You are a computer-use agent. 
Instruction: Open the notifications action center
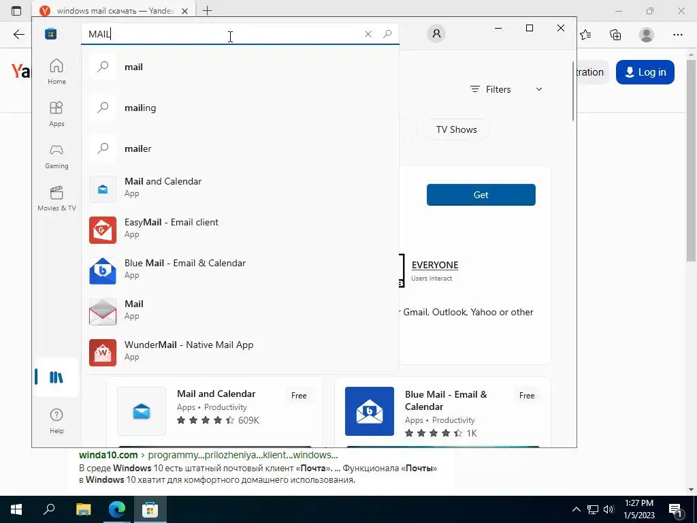675,509
